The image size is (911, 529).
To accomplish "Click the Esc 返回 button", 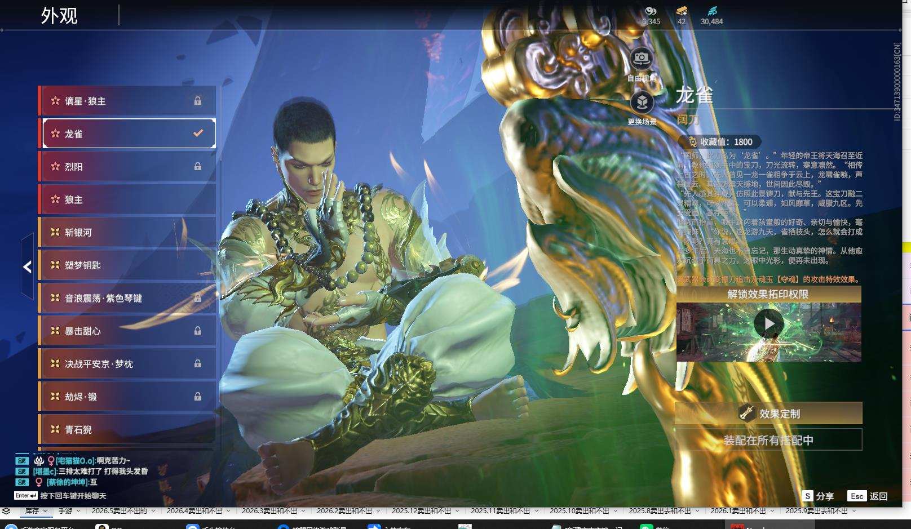I will point(868,496).
